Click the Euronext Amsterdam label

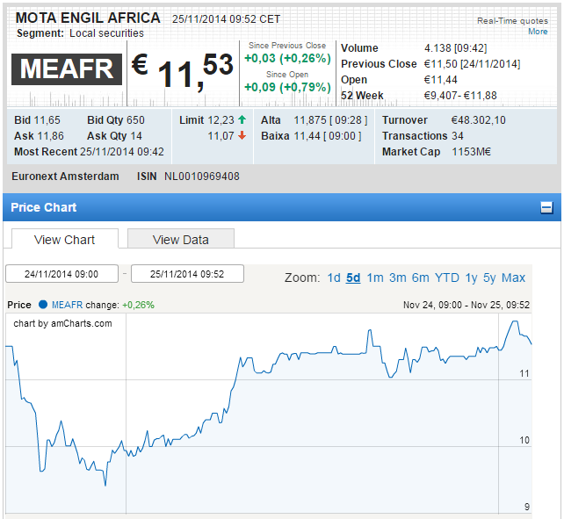pos(65,177)
